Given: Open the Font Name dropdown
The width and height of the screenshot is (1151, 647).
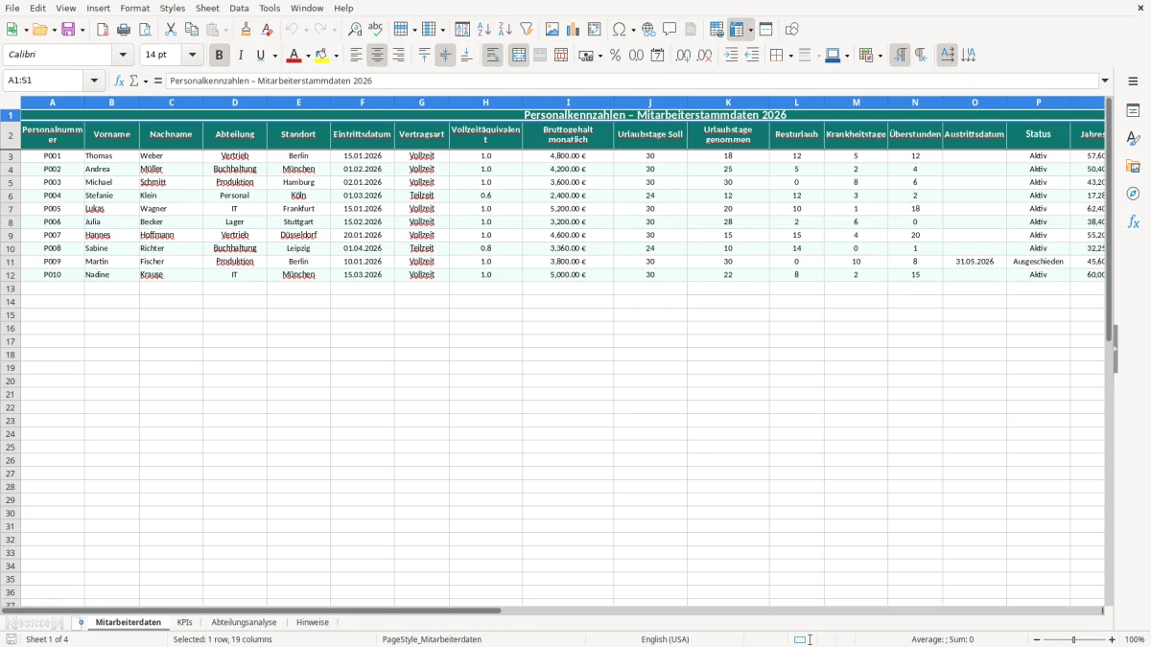Looking at the screenshot, I should pyautogui.click(x=123, y=56).
